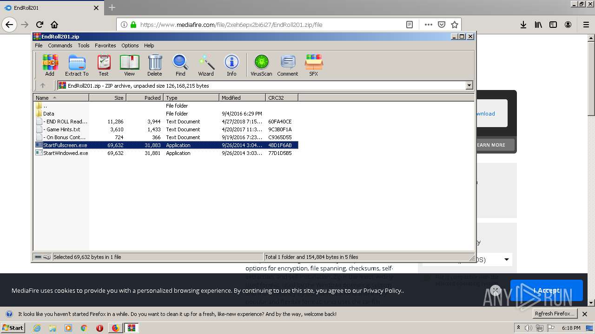The height and width of the screenshot is (334, 595).
Task: Click the Extract To toolbar icon
Action: (x=77, y=65)
